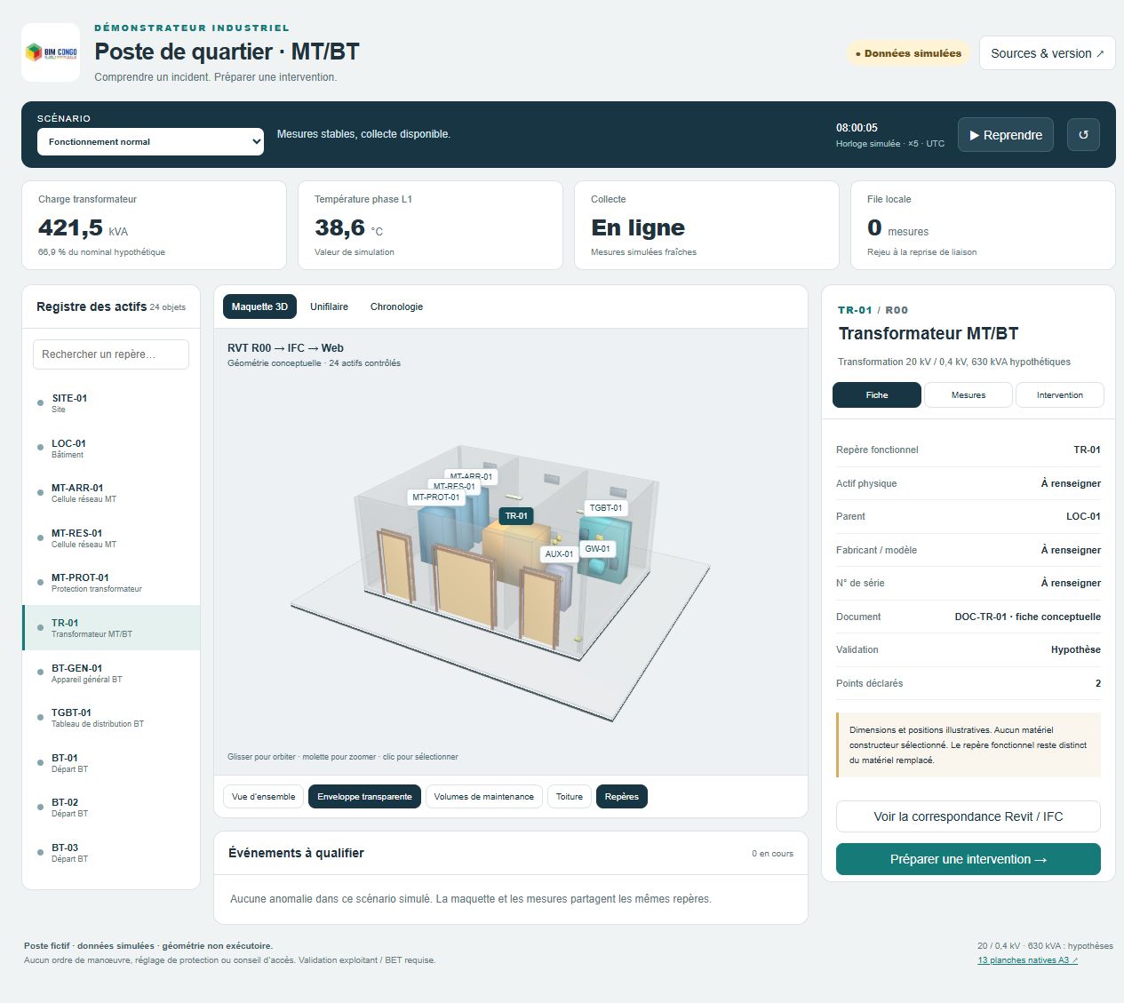Screen dimensions: 1124x1003
Task: Click the Données simulées badge
Action: coord(908,53)
